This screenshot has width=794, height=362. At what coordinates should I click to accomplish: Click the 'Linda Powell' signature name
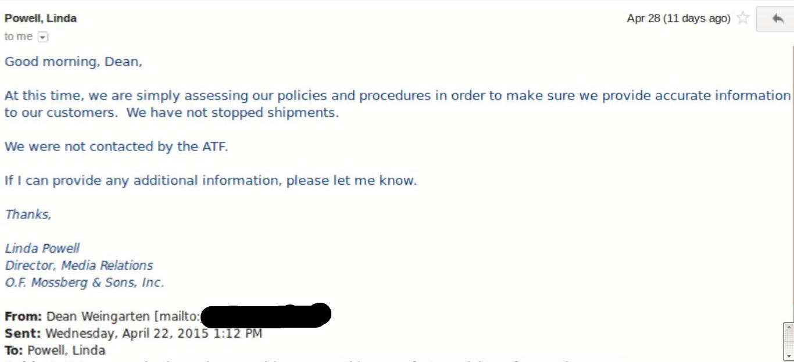coord(42,248)
